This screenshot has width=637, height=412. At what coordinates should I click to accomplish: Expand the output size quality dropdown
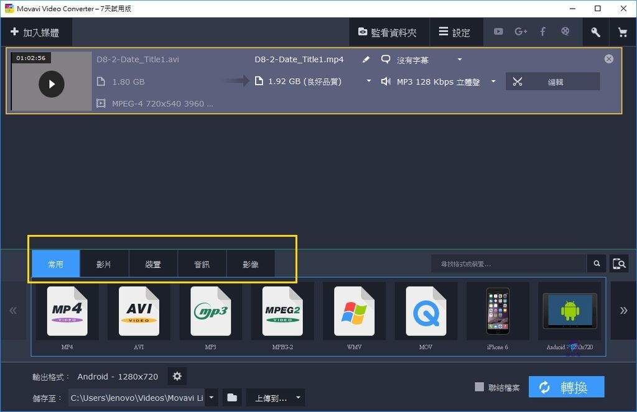[369, 81]
